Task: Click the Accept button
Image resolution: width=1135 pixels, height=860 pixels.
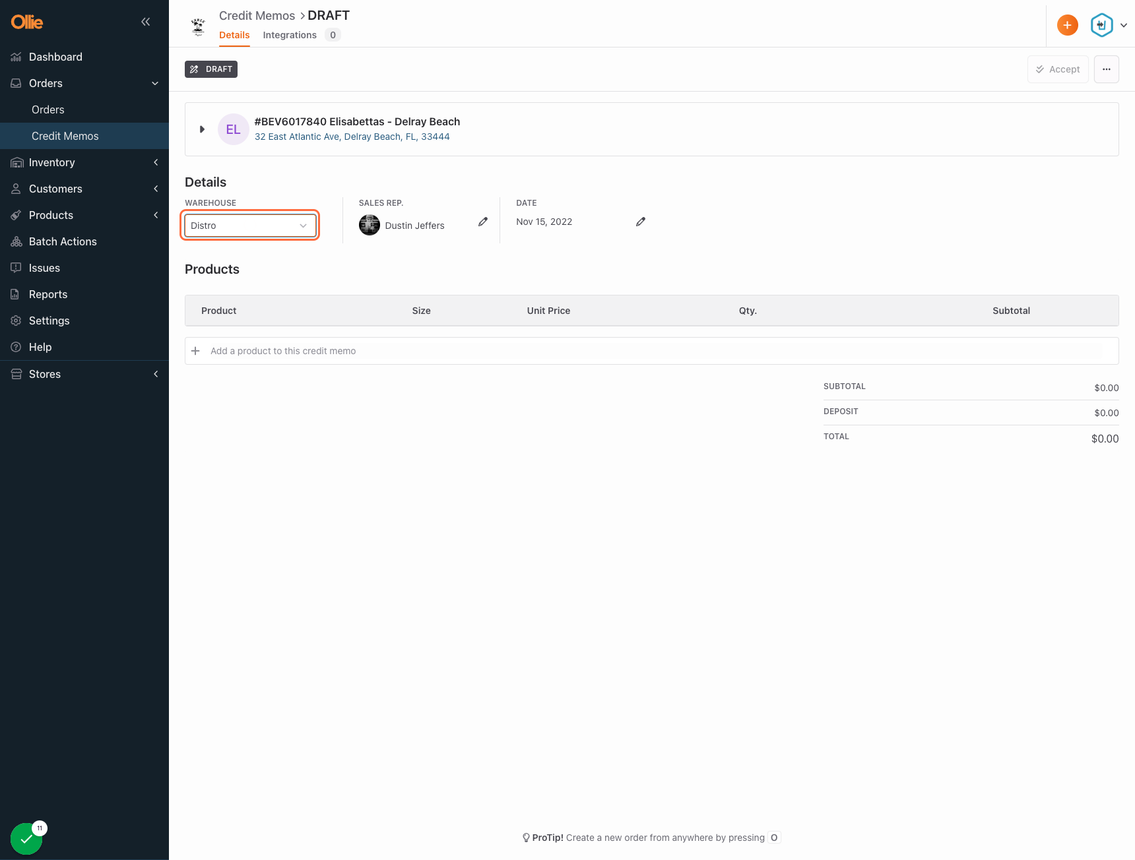Action: tap(1058, 69)
